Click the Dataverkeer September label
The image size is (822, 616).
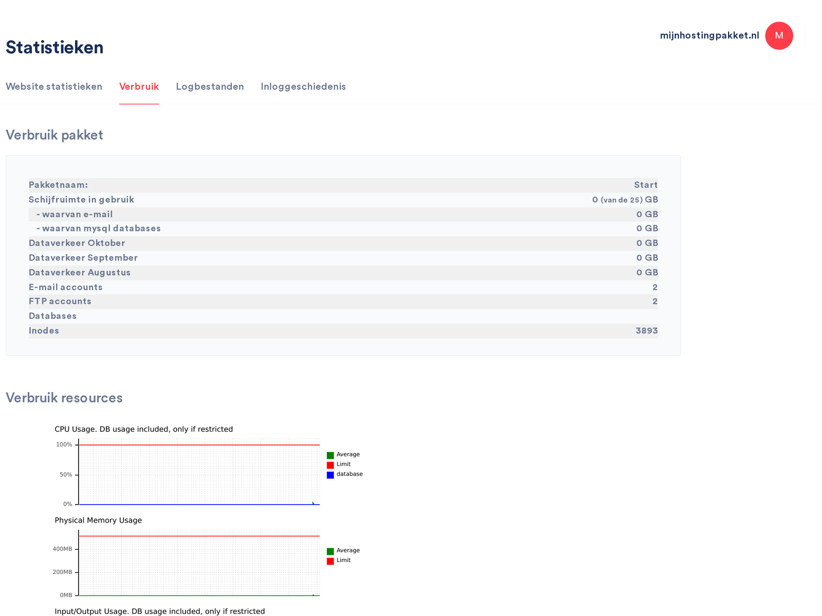click(83, 258)
